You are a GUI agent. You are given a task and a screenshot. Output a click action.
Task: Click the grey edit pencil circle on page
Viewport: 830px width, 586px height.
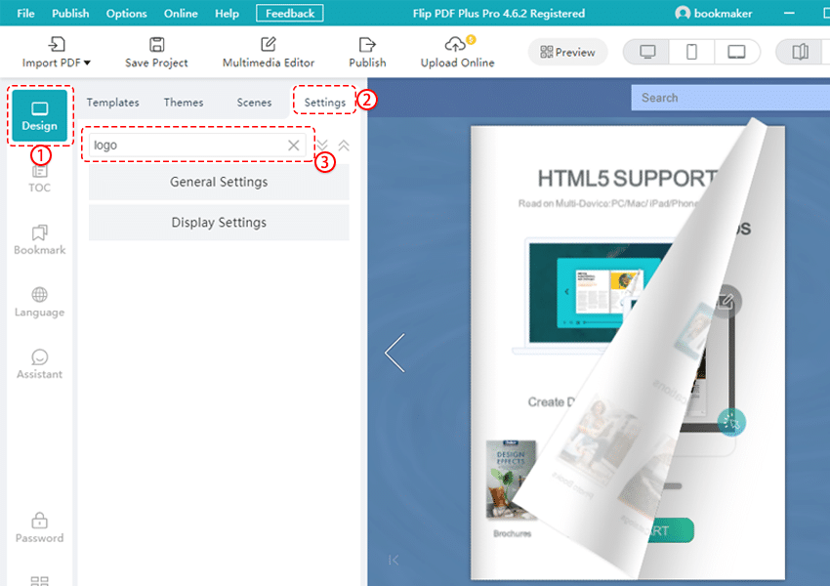tap(727, 302)
